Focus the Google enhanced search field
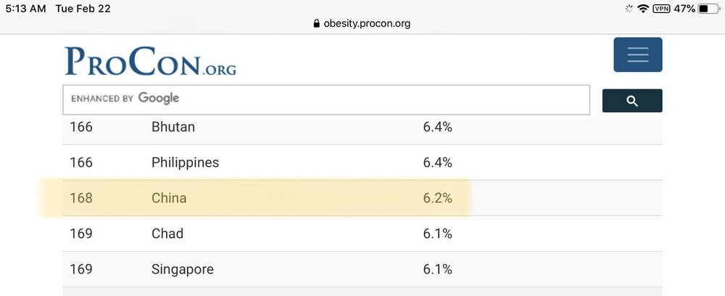Viewport: 725px width, 296px height. click(326, 99)
